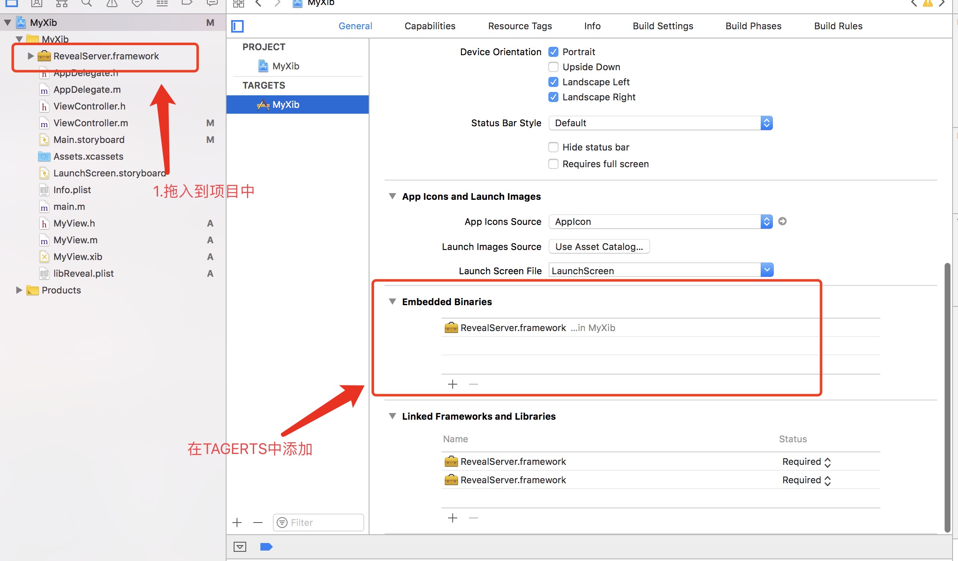Open the Symbol navigator hierarchy icon
Viewport: 958px width, 561px height.
pos(62,3)
